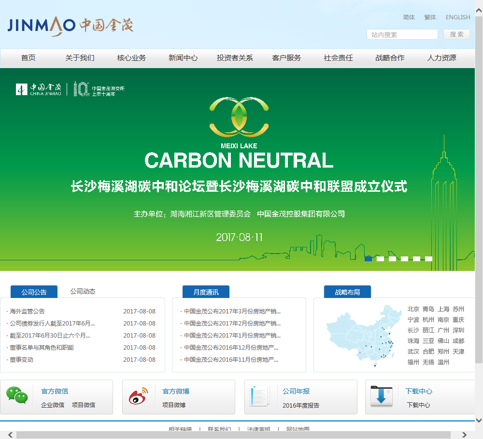Screen dimensions: 483x439
Task: Open 战略合作 menu item
Action: (390, 58)
